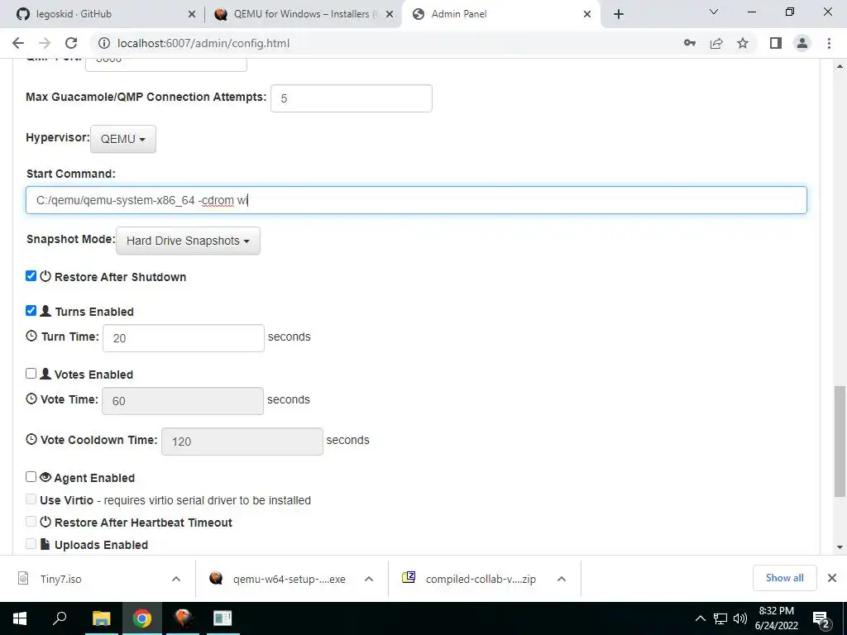The image size is (847, 635).
Task: Open the taskbar clock and calendar
Action: [x=776, y=618]
